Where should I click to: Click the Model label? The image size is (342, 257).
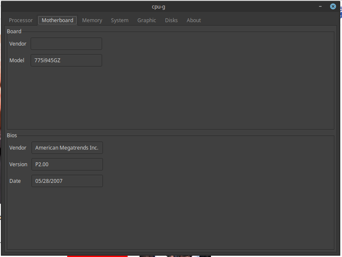click(x=17, y=61)
